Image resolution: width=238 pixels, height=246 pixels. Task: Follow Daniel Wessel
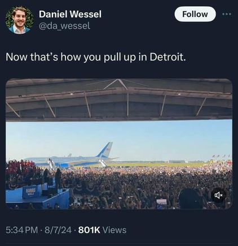[195, 14]
